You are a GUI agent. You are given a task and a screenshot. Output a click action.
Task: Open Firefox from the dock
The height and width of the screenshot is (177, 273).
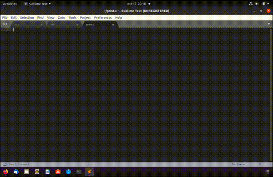5,172
